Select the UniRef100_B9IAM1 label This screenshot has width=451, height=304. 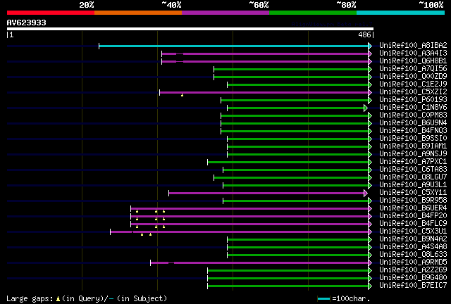[413, 146]
